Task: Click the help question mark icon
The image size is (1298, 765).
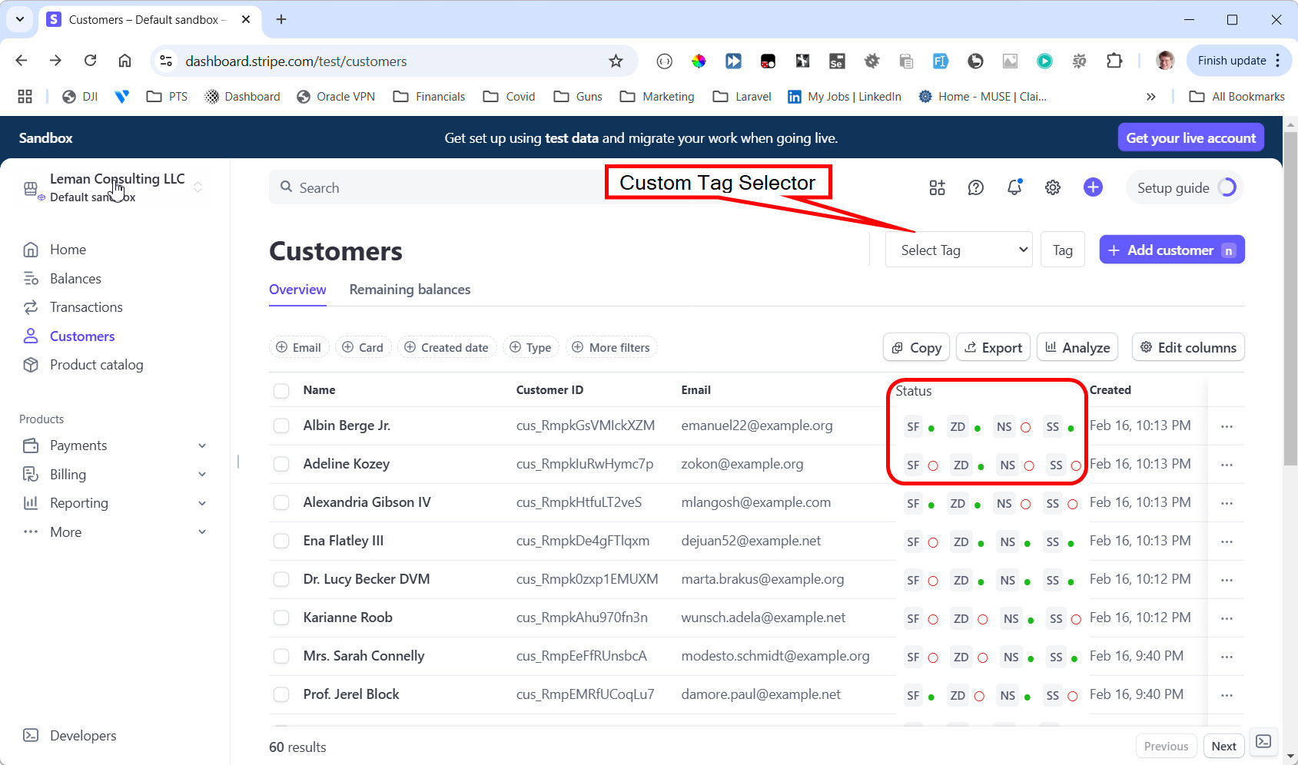Action: coord(975,187)
